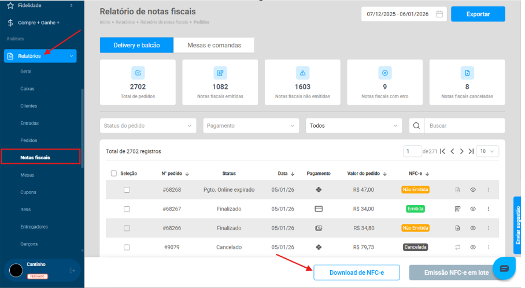The image size is (525, 288).
Task: Tick the checkbox for order #9079
Action: (127, 247)
